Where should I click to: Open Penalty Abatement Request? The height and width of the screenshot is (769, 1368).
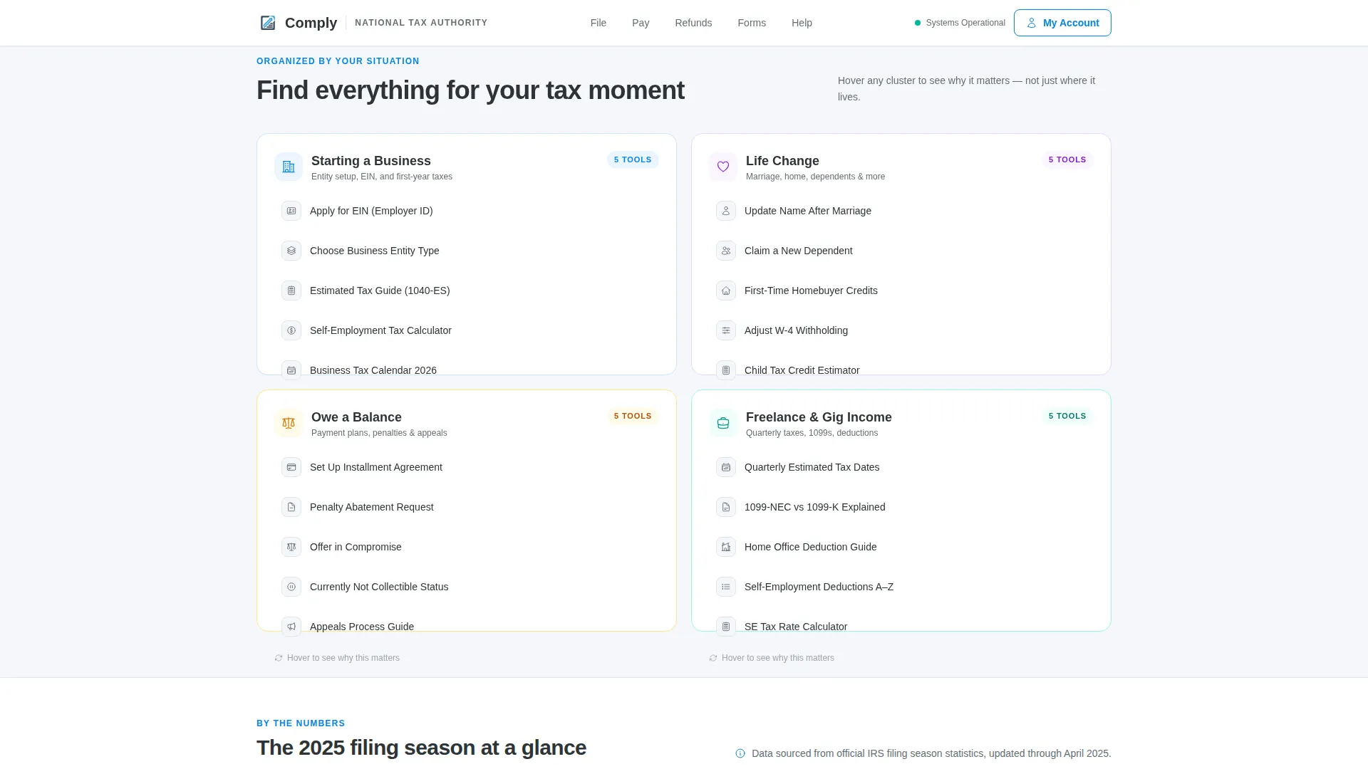coord(467,507)
